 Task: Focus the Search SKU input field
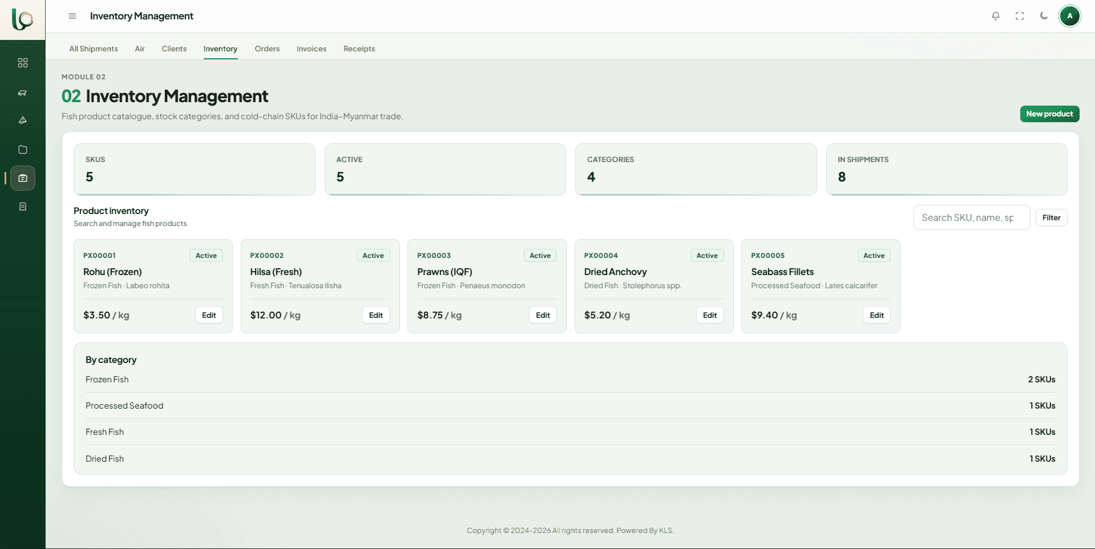click(x=971, y=217)
